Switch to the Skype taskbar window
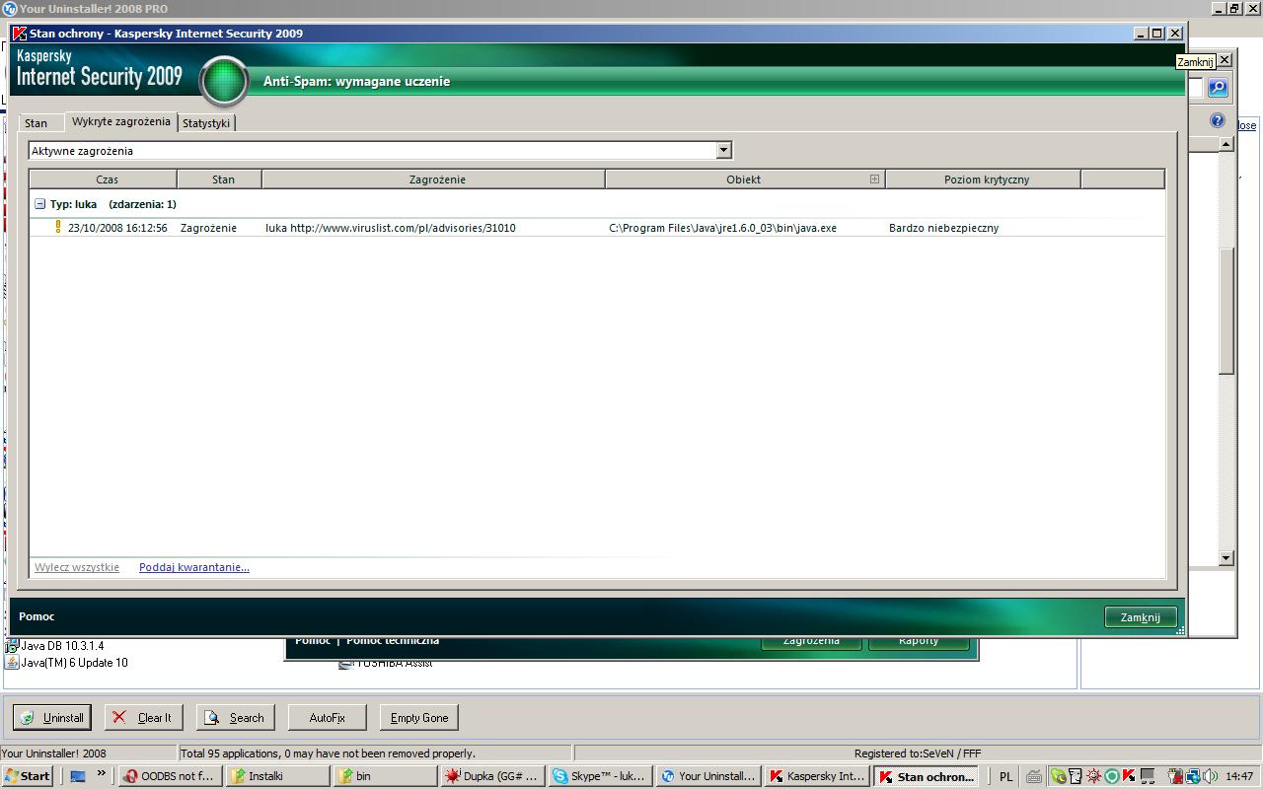This screenshot has width=1263, height=789. (x=600, y=776)
